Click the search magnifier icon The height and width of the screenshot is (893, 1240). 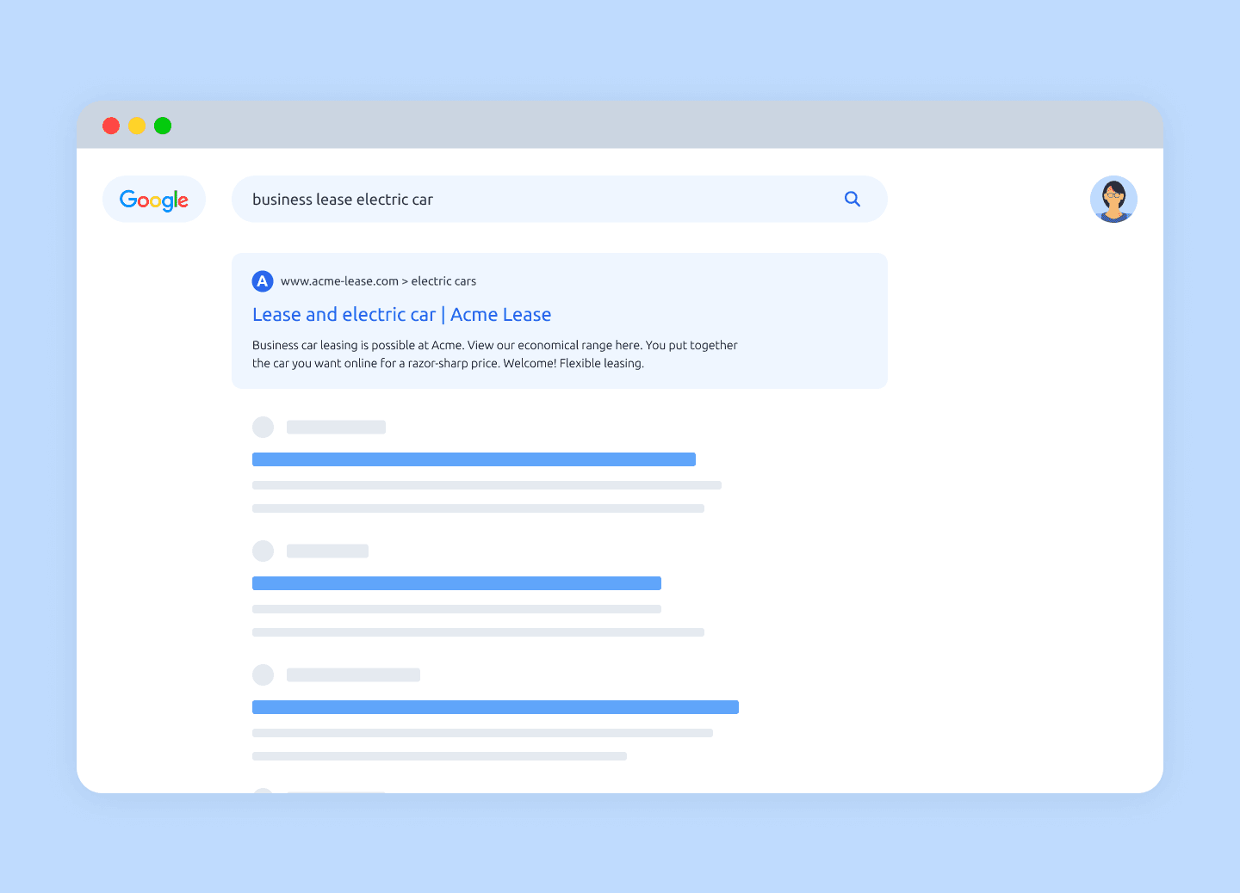852,199
